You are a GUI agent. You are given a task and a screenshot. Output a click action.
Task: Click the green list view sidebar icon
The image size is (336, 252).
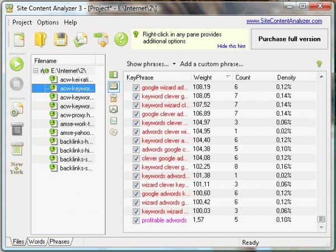pos(17,149)
